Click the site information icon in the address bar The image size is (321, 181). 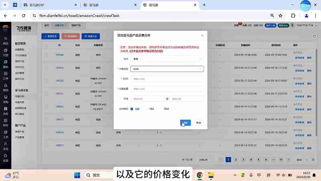(34, 16)
